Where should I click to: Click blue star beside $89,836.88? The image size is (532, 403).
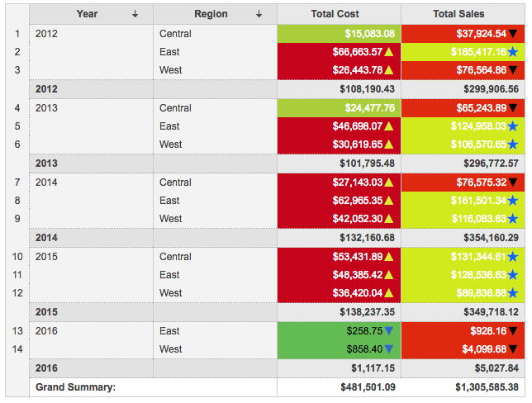[x=513, y=293]
